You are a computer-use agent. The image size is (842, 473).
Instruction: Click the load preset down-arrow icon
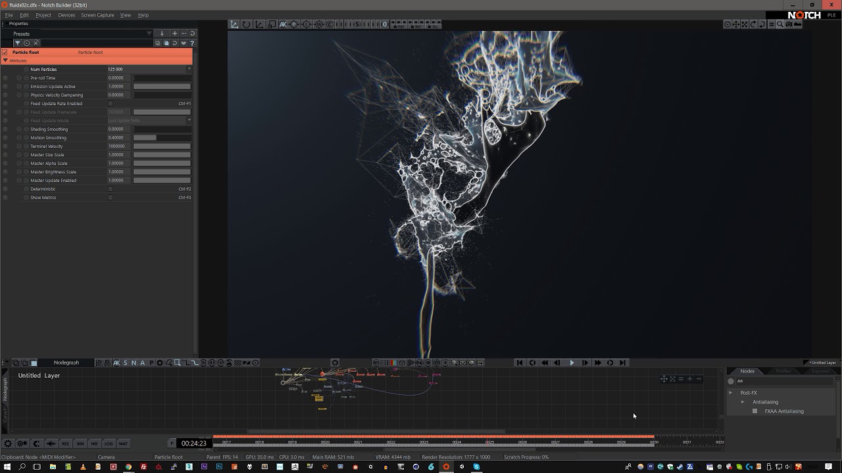tap(162, 34)
